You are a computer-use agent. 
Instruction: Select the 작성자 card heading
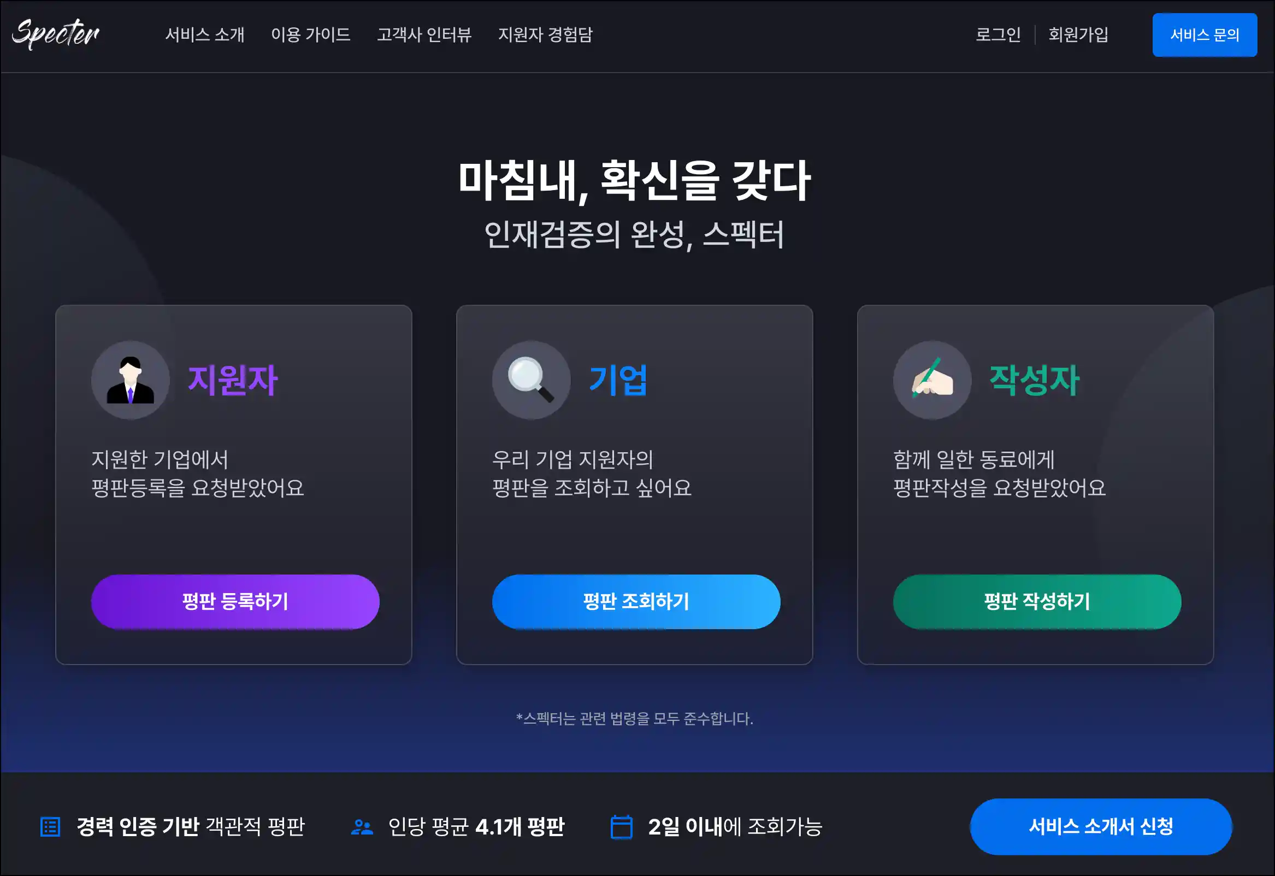click(x=1034, y=380)
